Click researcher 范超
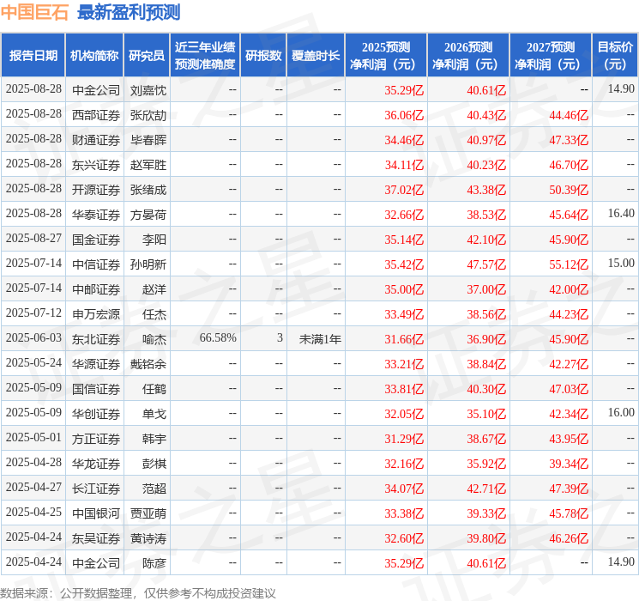The height and width of the screenshot is (601, 639). [x=154, y=489]
